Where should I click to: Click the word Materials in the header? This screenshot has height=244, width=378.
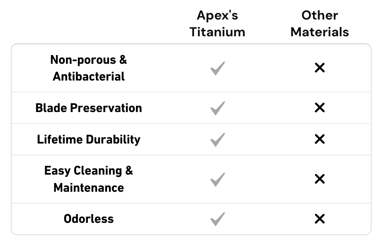tap(320, 32)
